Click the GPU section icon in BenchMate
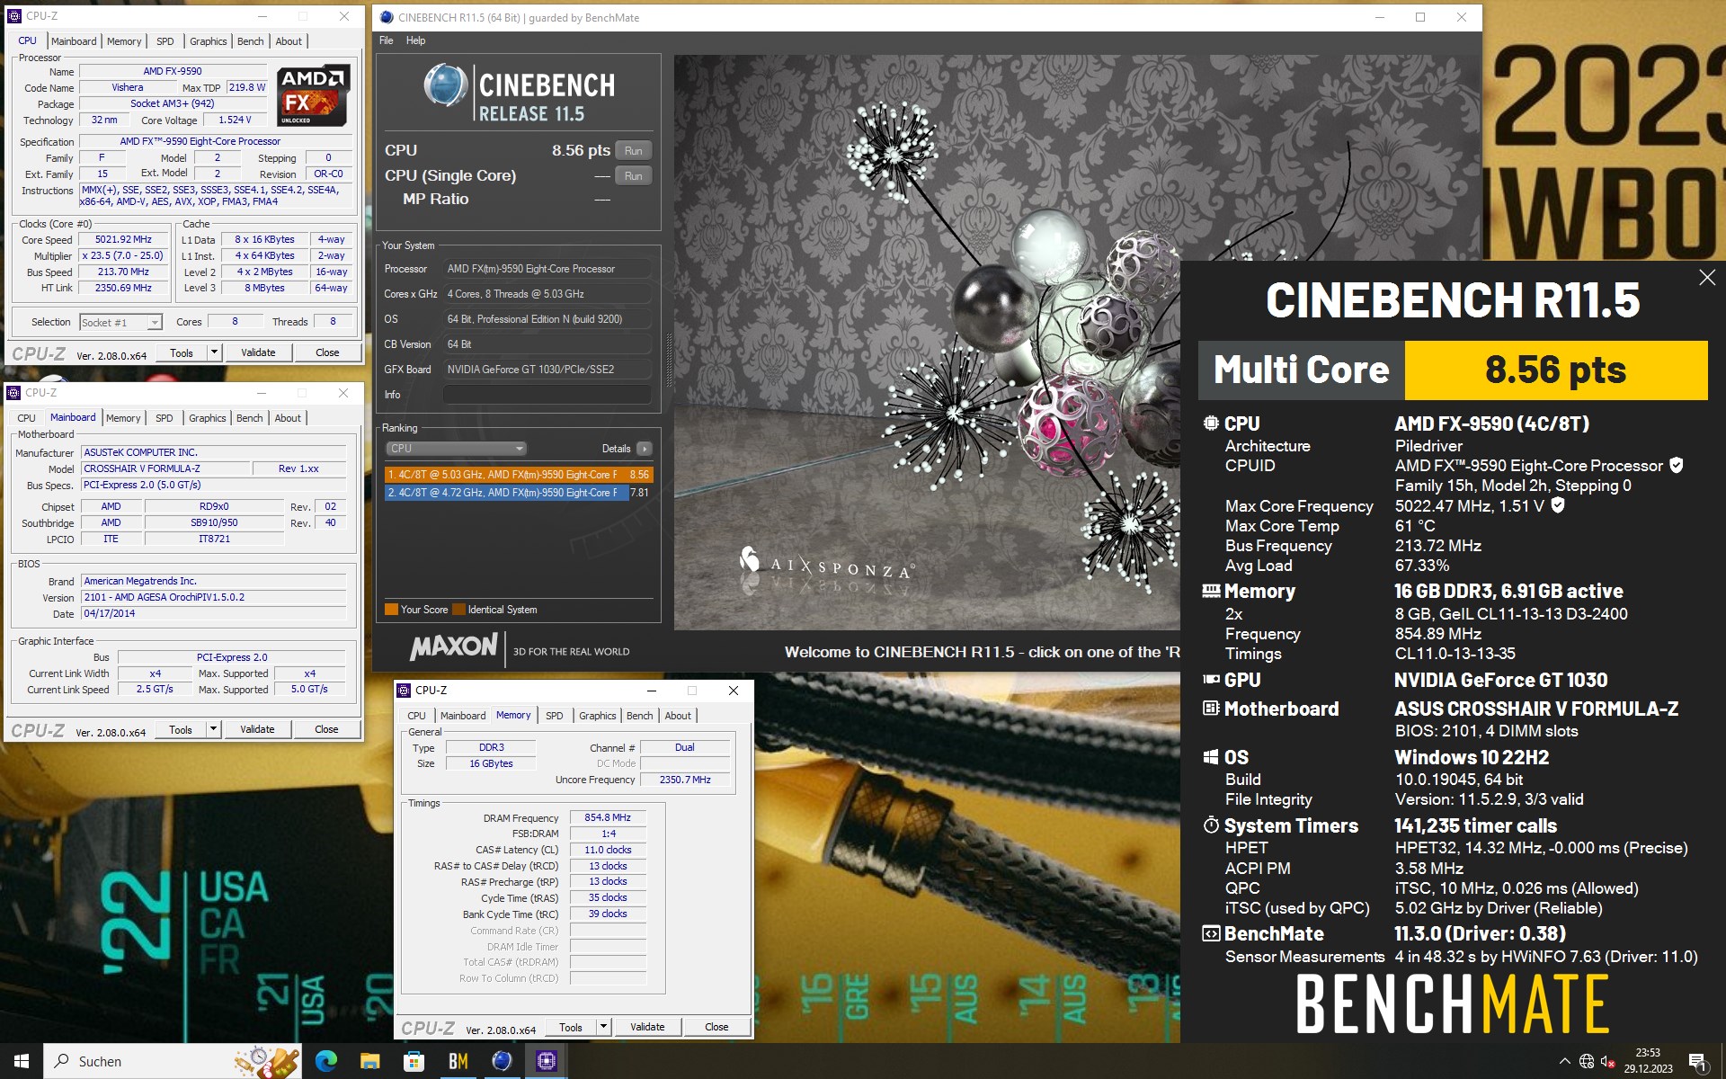This screenshot has width=1726, height=1079. click(x=1211, y=680)
